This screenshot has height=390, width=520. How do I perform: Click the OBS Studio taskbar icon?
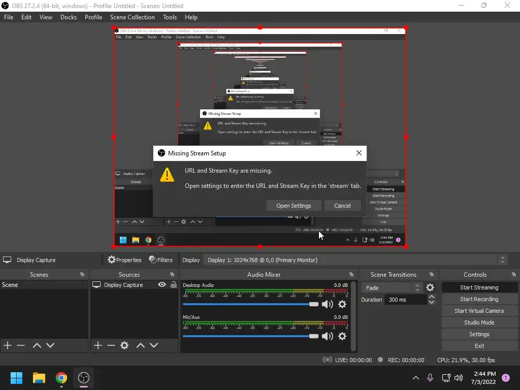coord(84,378)
